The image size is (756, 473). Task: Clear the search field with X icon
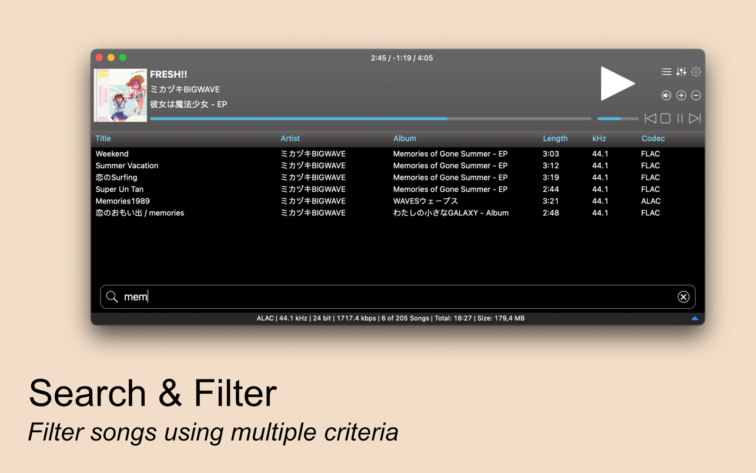683,297
